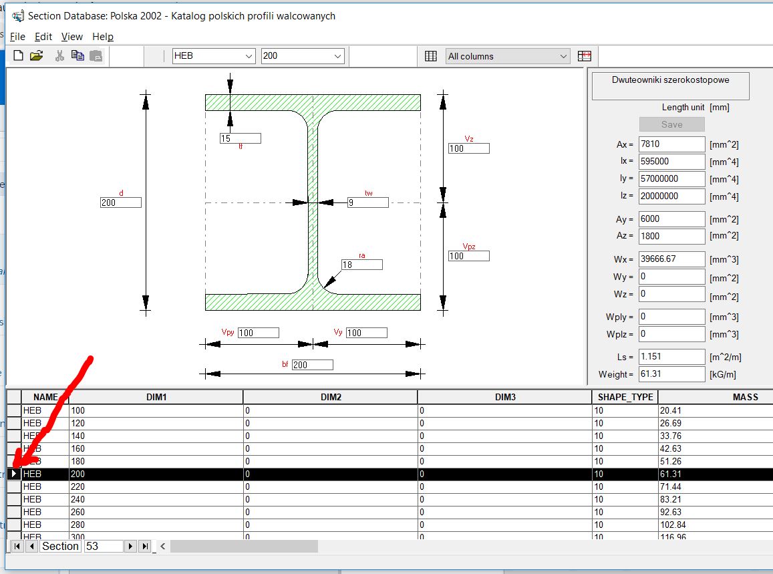Click the section record number field 53
Screen dimensions: 773x574
[104, 546]
